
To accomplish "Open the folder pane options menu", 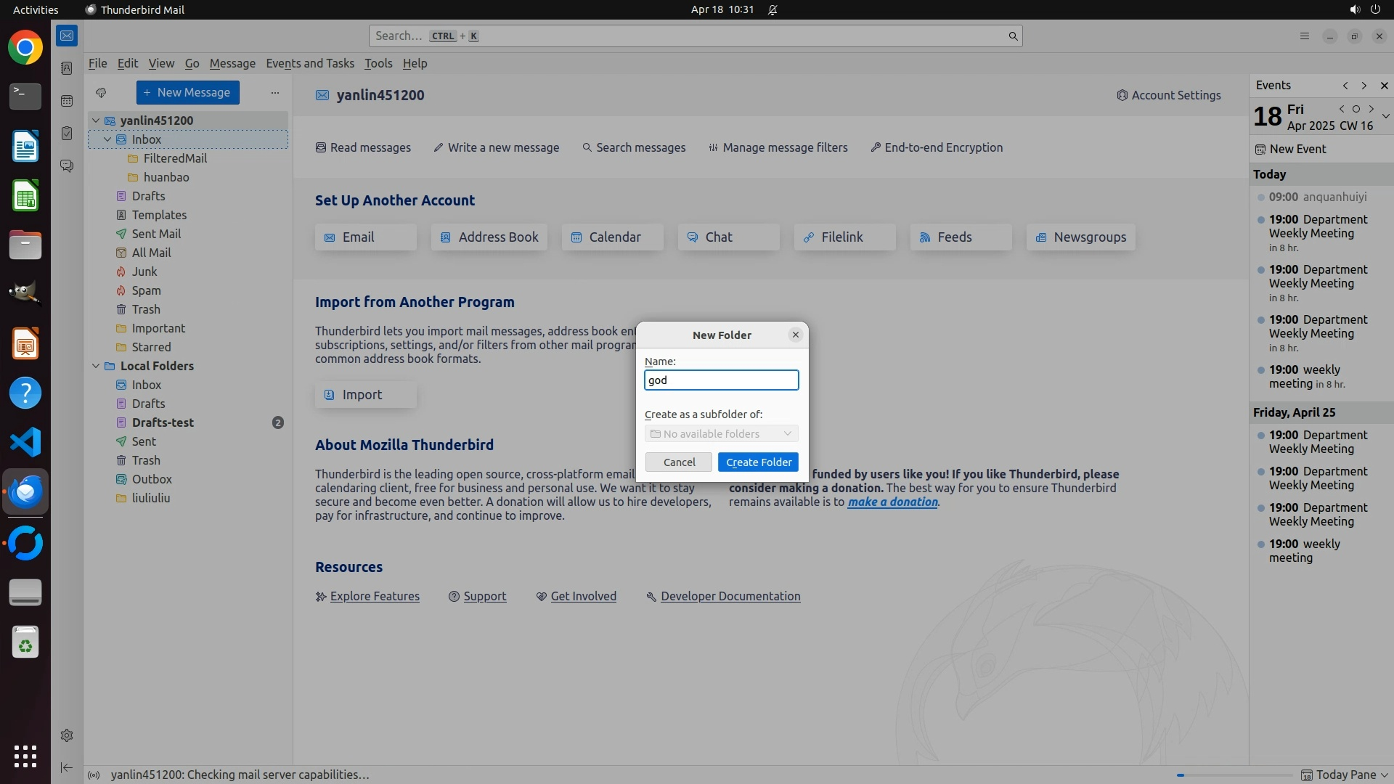I will [274, 92].
